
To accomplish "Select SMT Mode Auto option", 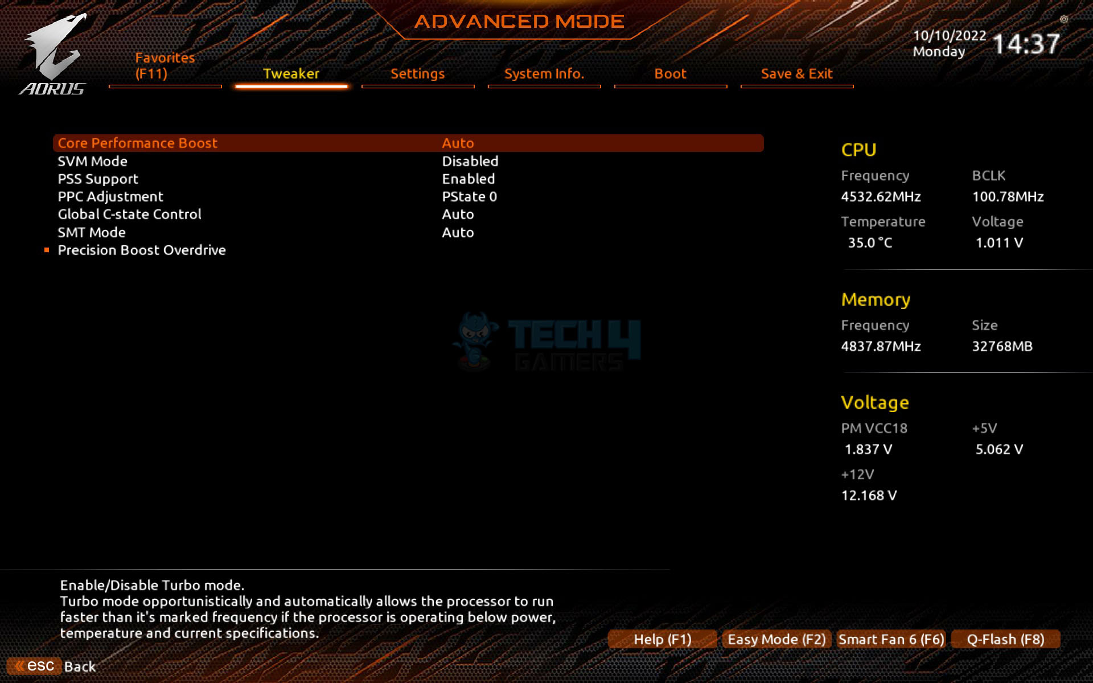I will 457,231.
